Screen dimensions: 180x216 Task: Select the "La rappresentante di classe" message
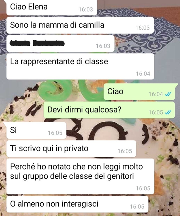click(80, 66)
